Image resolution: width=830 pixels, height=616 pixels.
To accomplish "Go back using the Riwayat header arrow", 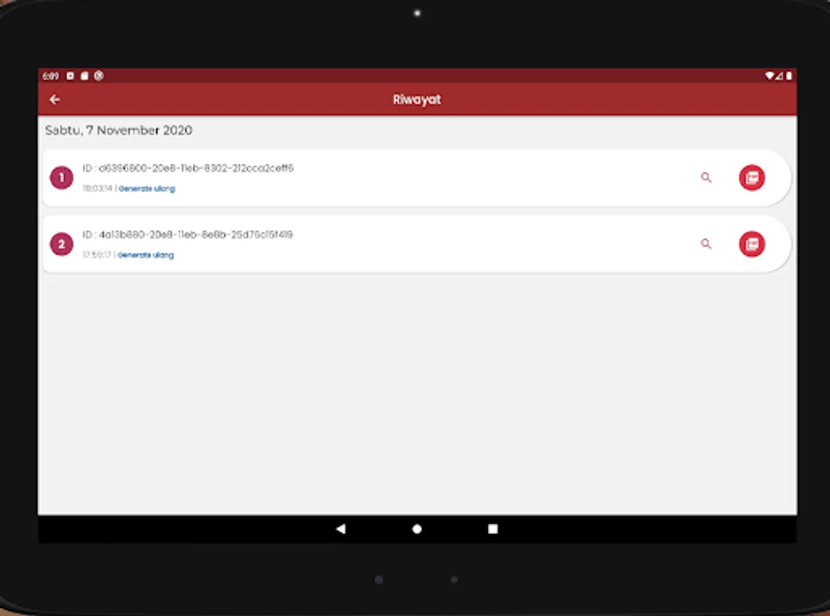I will 55,100.
